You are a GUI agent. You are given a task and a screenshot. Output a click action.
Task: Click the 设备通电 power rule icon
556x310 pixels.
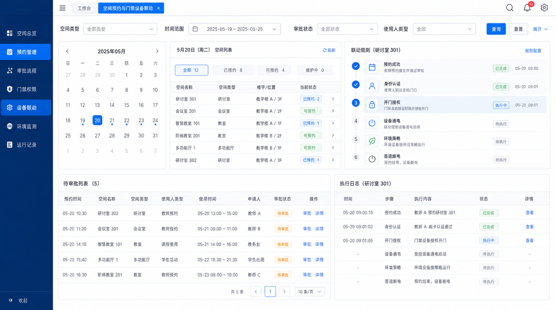[x=372, y=123]
